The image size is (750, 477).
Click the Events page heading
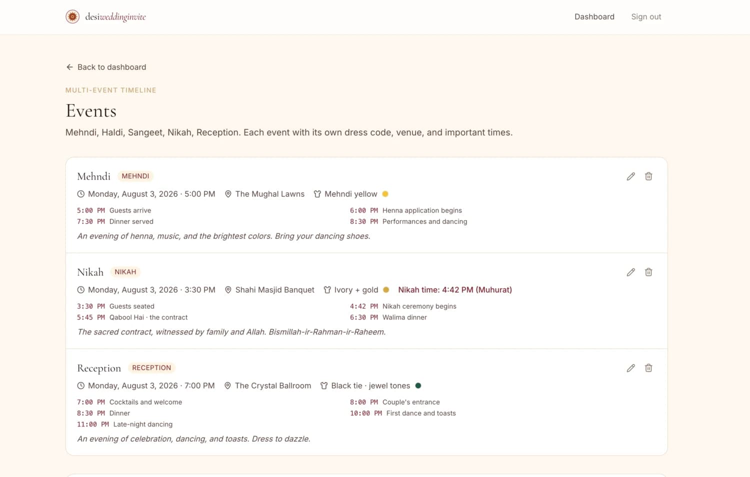click(91, 111)
